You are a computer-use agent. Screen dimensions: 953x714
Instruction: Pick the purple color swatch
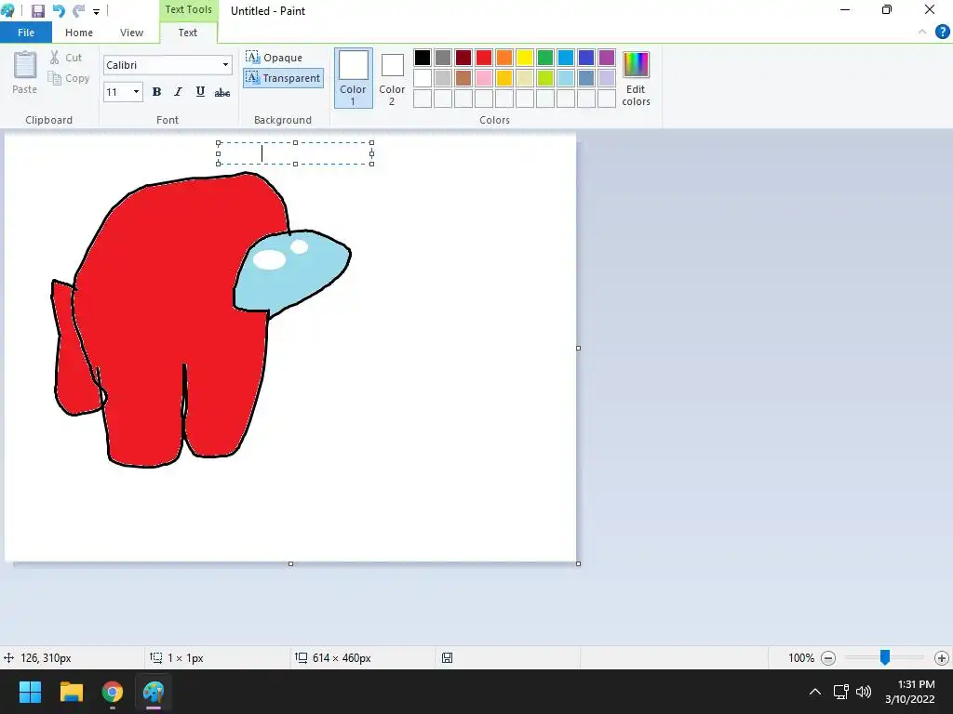607,58
